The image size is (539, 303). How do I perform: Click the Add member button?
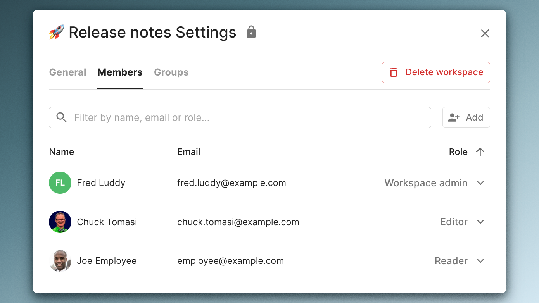click(x=466, y=117)
